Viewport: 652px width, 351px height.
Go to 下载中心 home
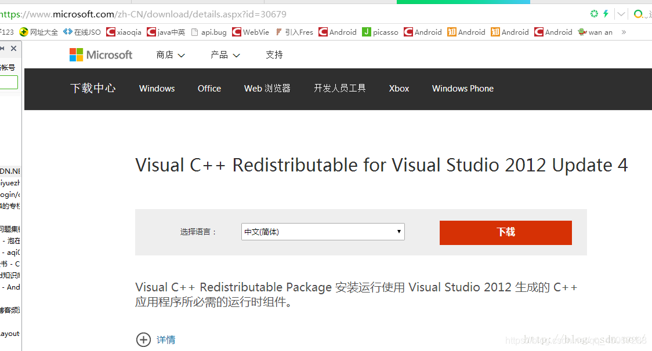click(93, 88)
